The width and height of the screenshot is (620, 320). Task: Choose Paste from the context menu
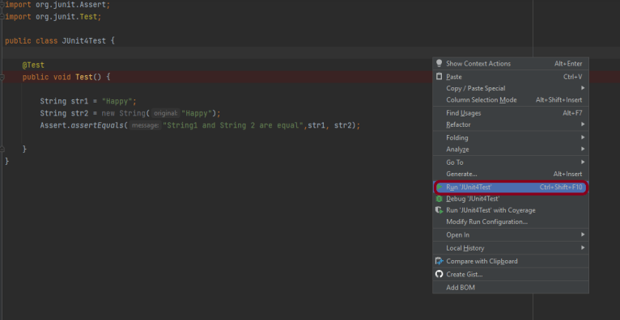click(x=511, y=77)
